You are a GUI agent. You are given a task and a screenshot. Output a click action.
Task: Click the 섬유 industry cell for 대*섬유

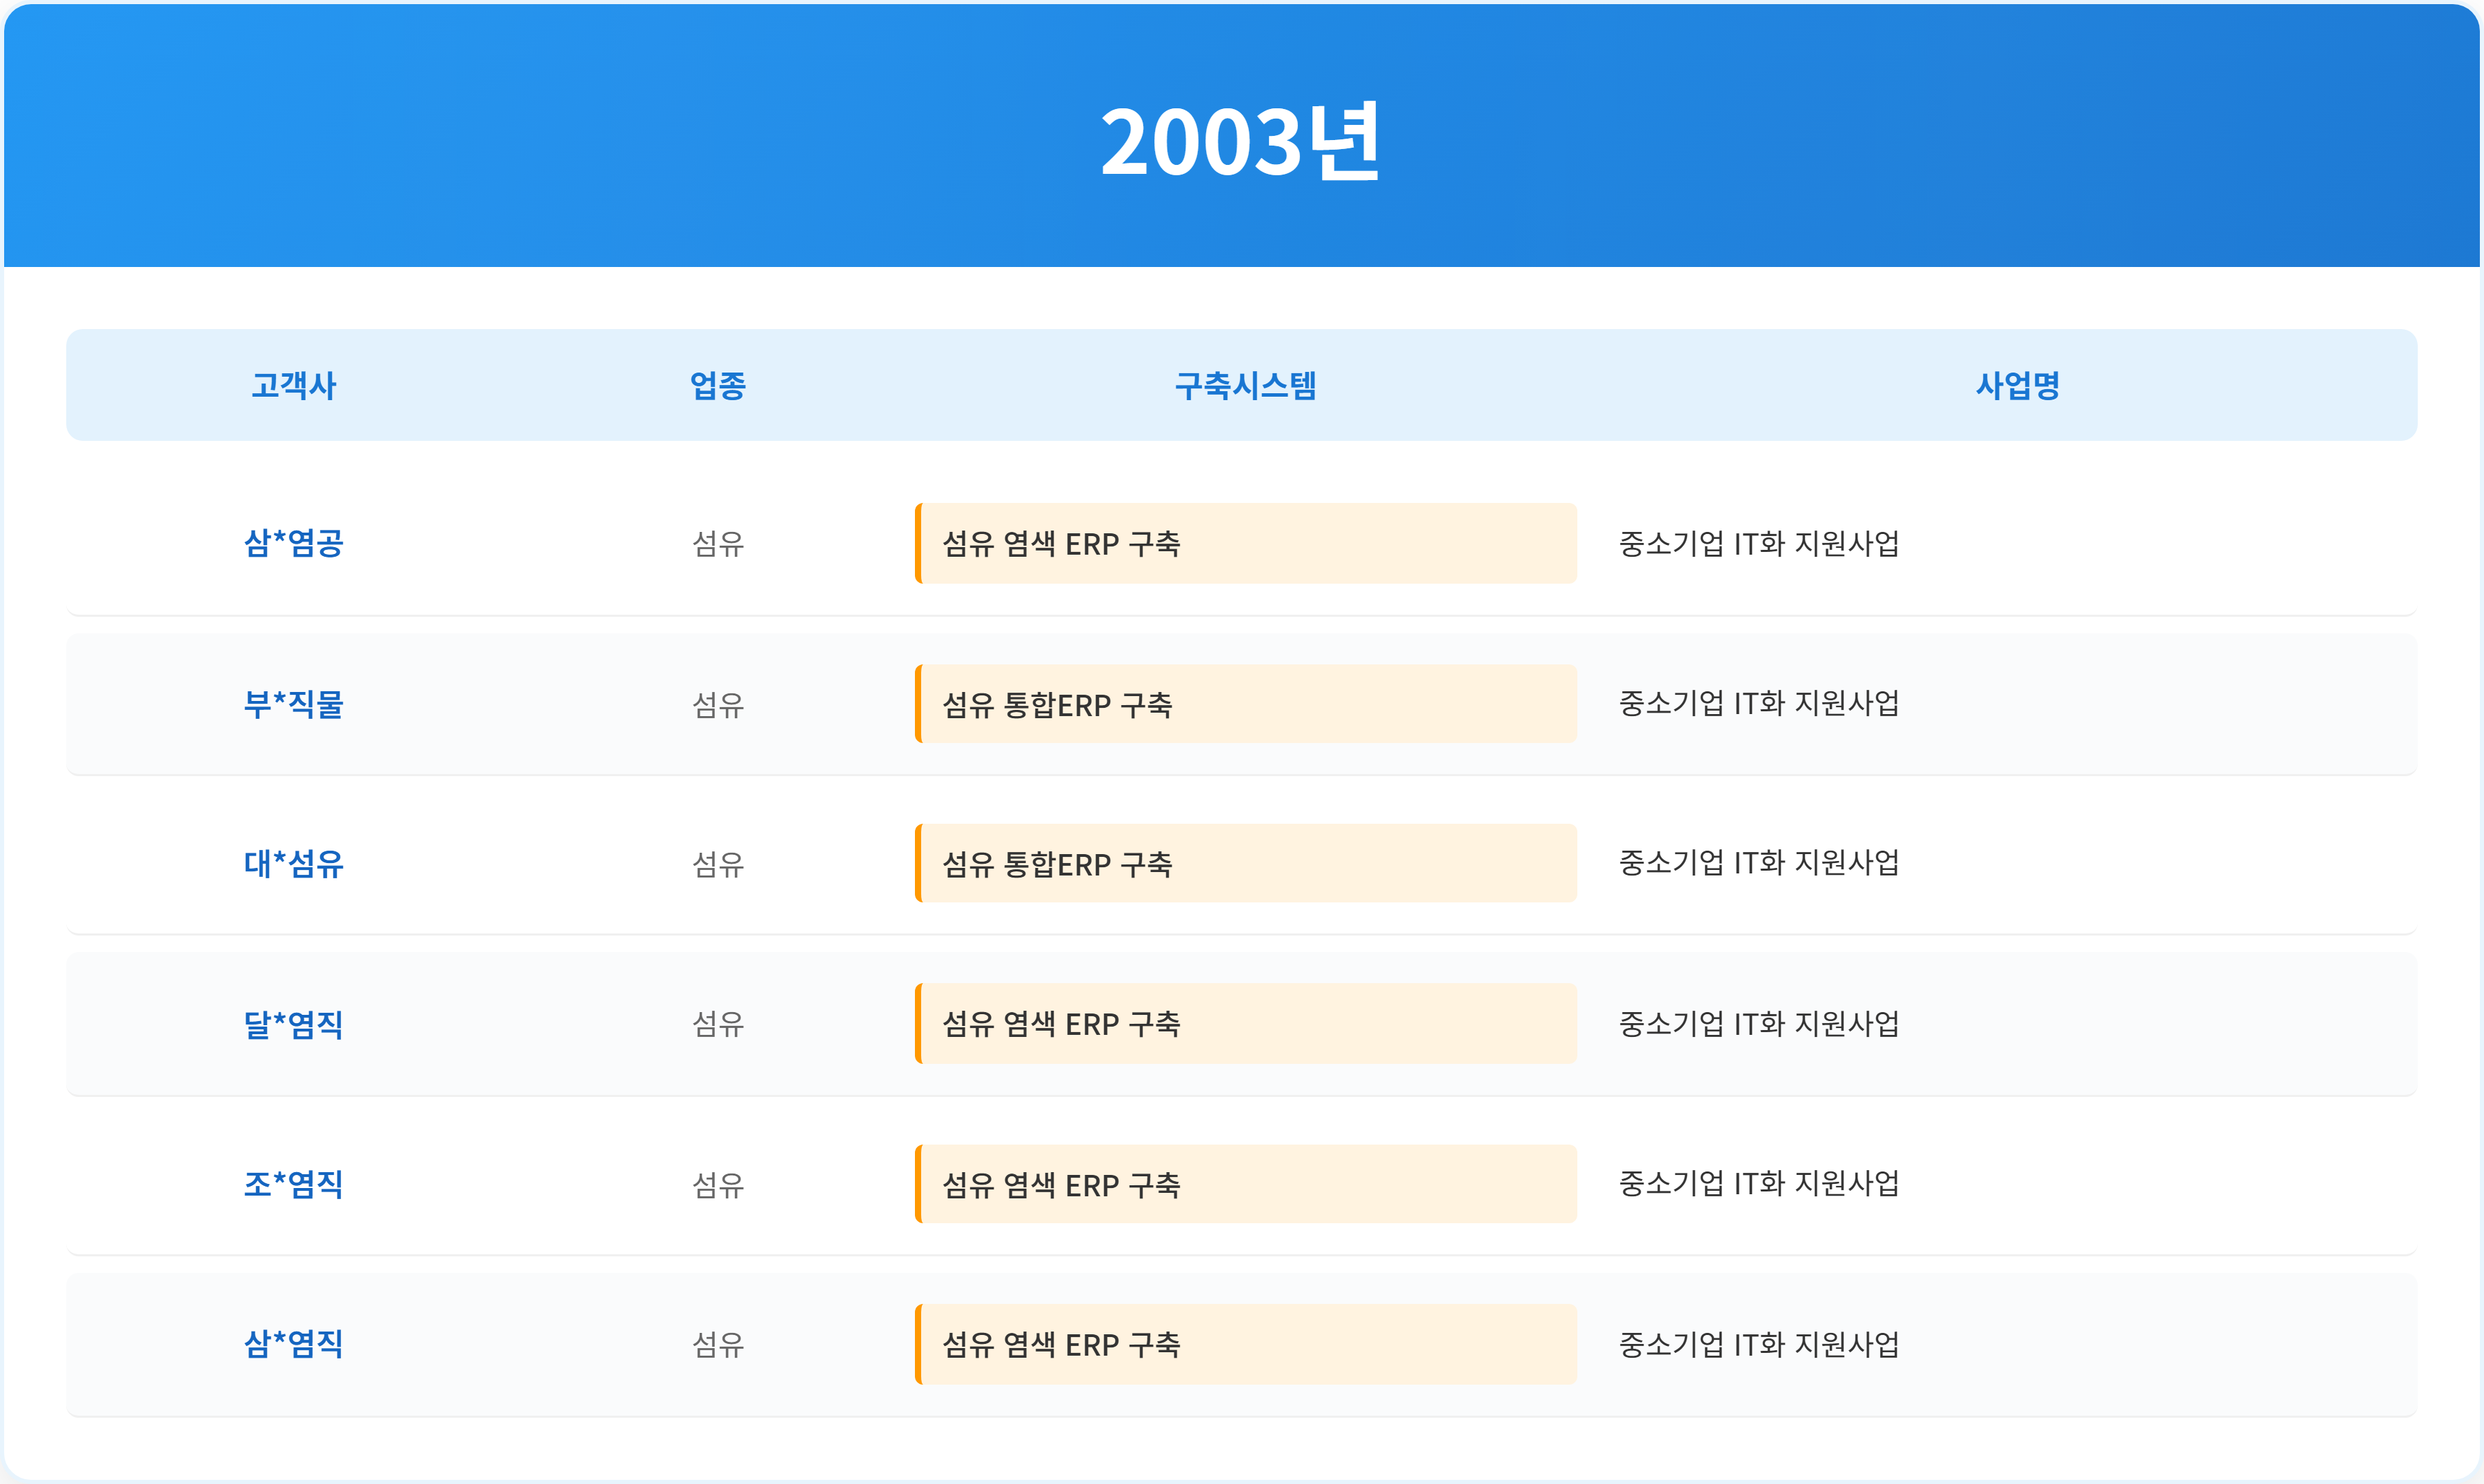[x=718, y=864]
